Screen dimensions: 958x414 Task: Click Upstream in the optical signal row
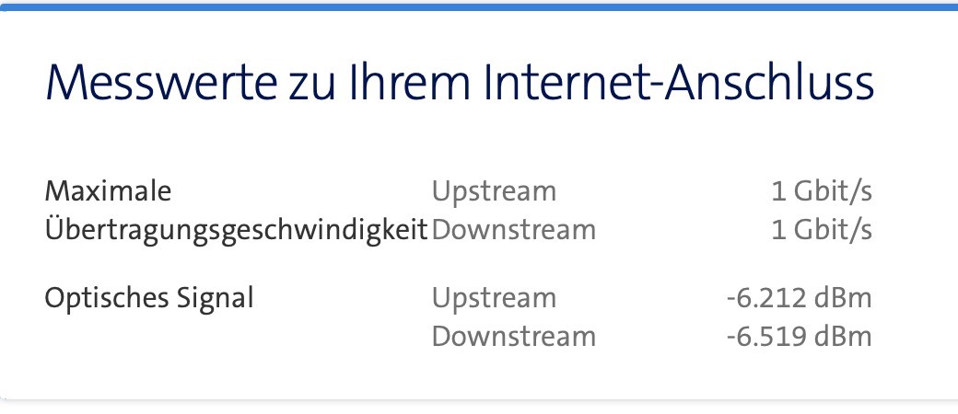coord(494,299)
